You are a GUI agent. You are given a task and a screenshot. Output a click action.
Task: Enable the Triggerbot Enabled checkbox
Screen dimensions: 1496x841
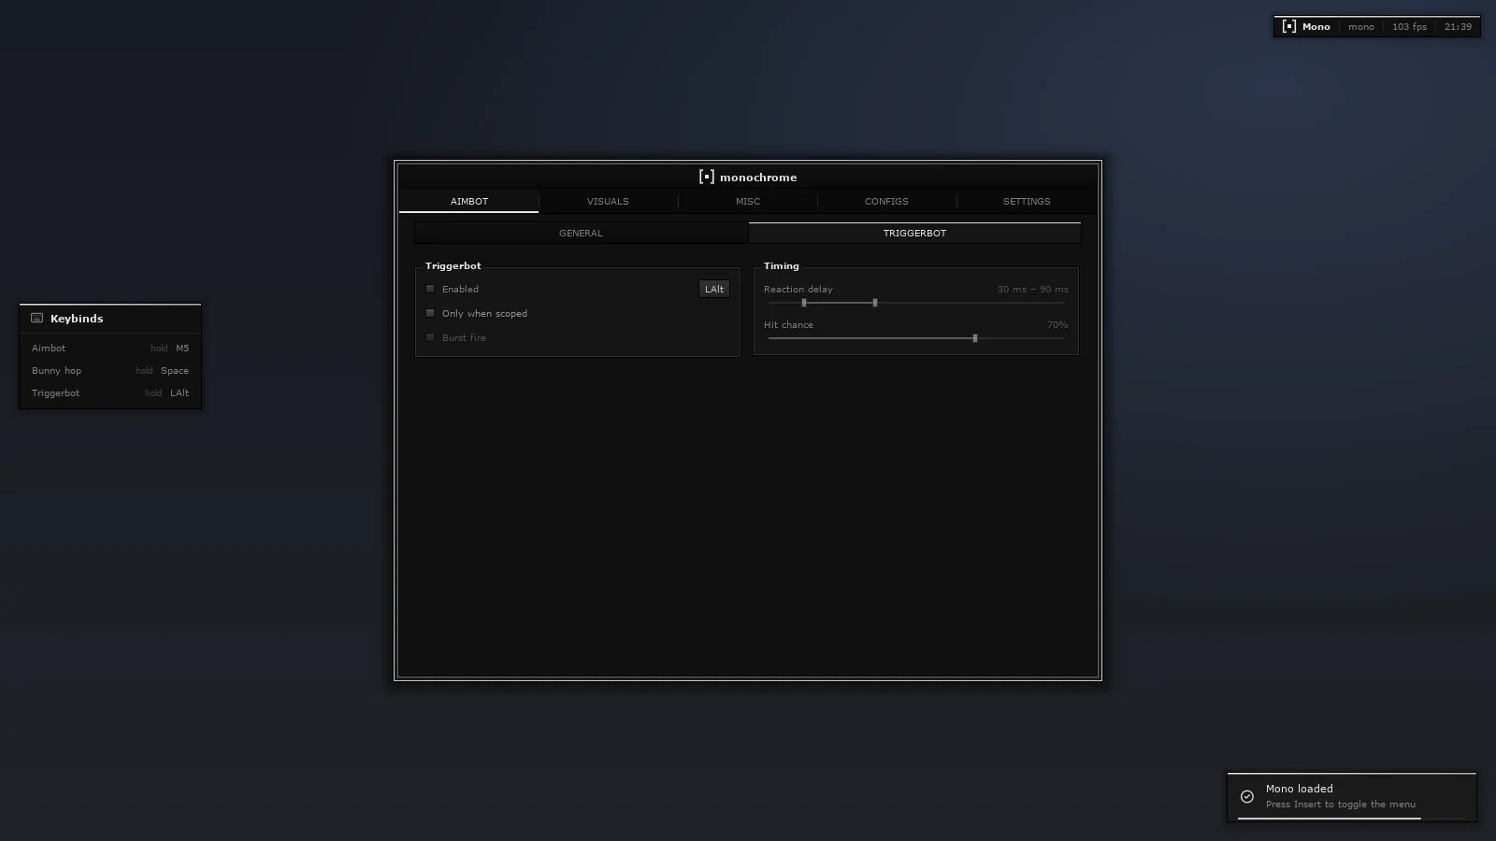(x=430, y=289)
